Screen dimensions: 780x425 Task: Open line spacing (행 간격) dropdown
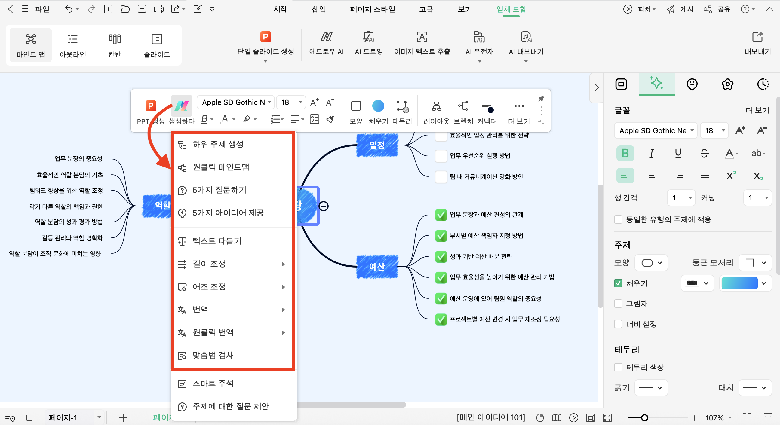[681, 198]
